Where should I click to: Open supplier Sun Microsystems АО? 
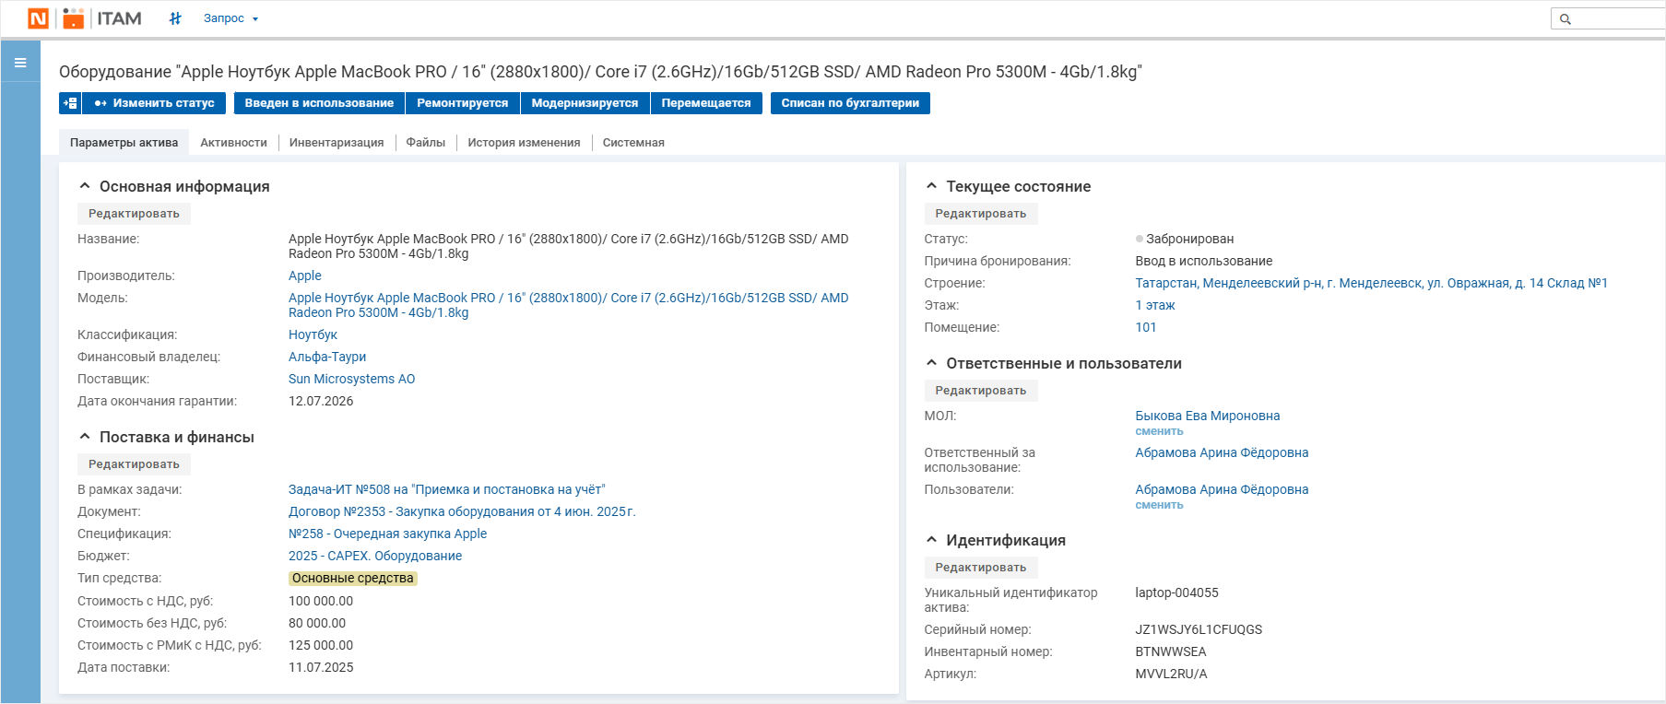[351, 379]
